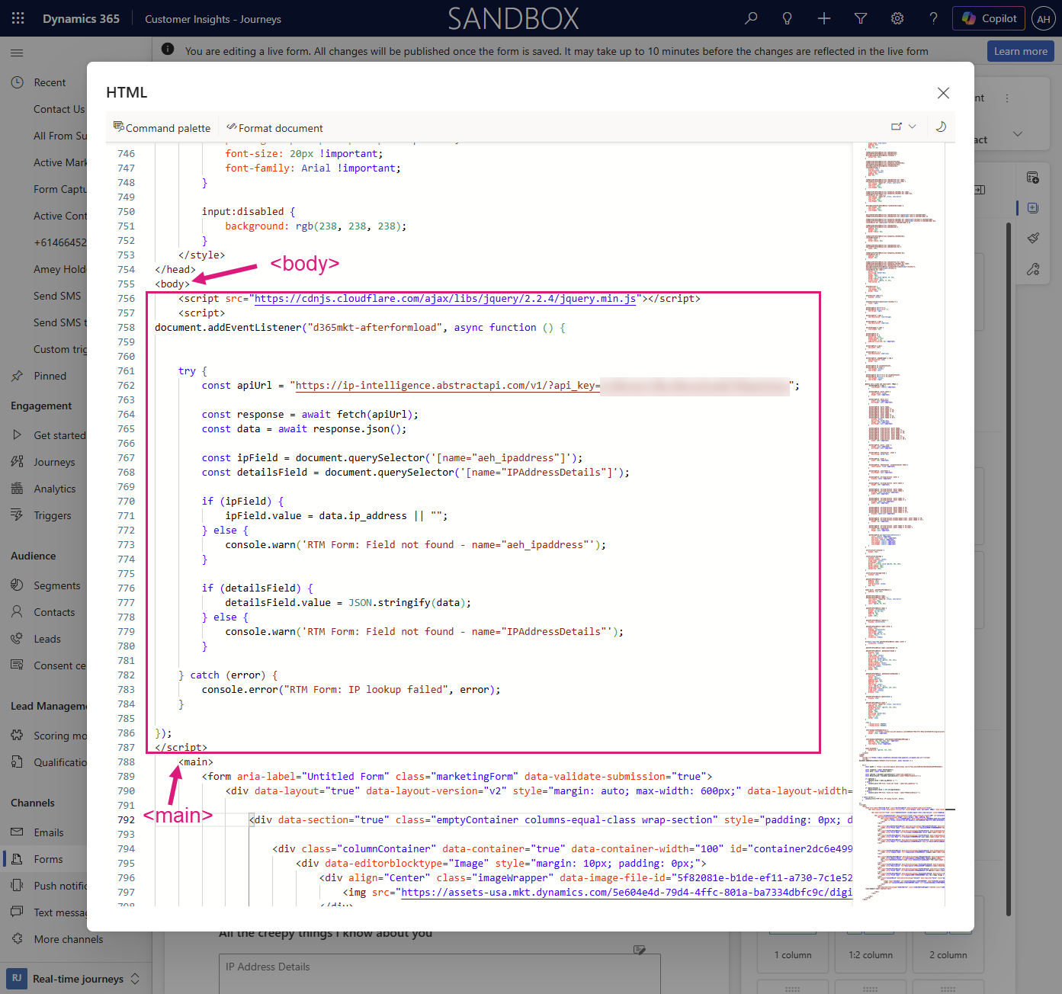Close the HTML editor dialog
The height and width of the screenshot is (994, 1062).
click(943, 93)
